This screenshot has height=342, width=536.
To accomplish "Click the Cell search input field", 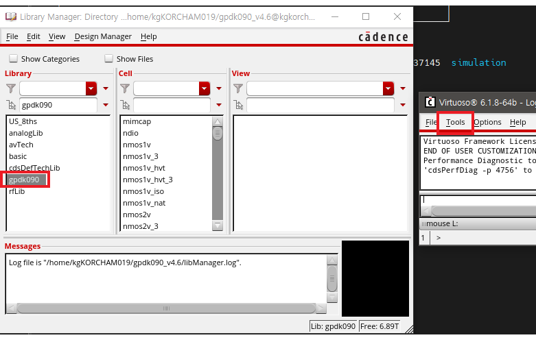I will click(172, 105).
